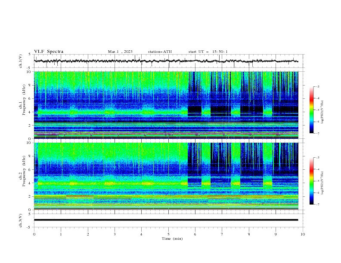341x263 pixels.
Task: Click the ch.2 'Frequency (kHz)' axis label
Action: (x=24, y=171)
